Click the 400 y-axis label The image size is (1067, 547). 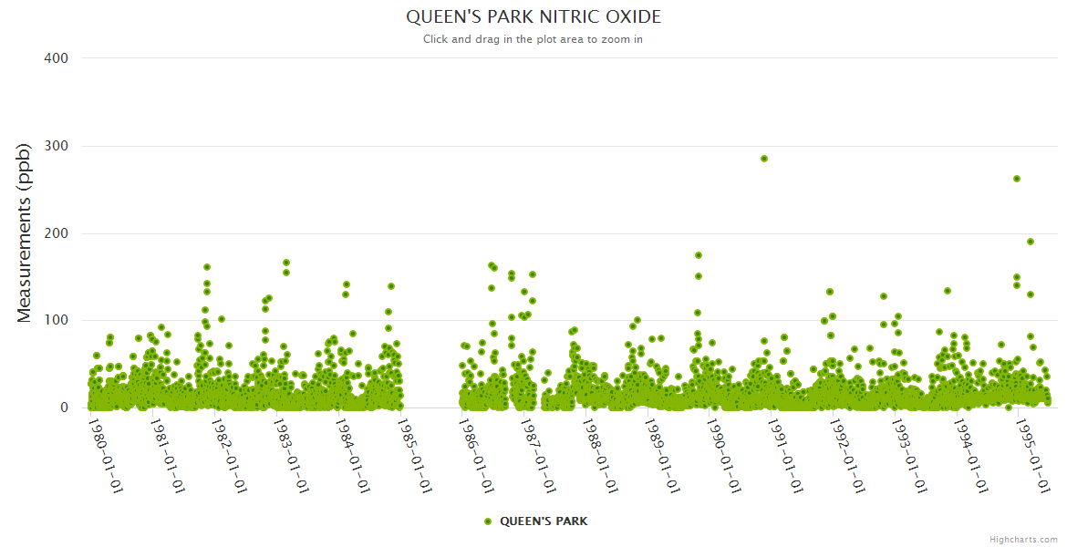(x=57, y=58)
